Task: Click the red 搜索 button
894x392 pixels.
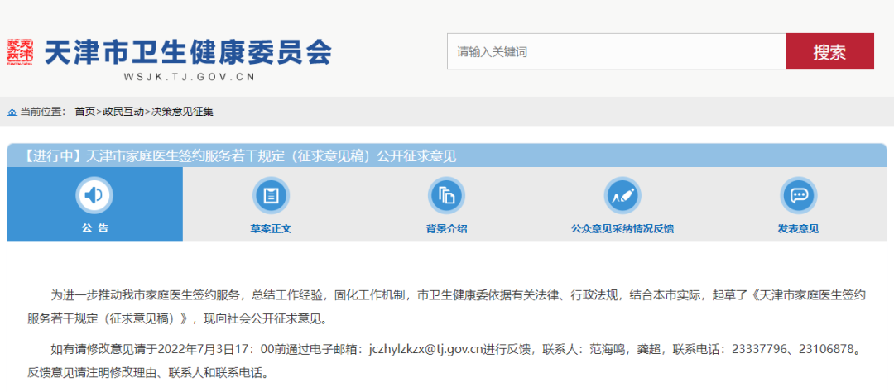Action: click(x=829, y=52)
